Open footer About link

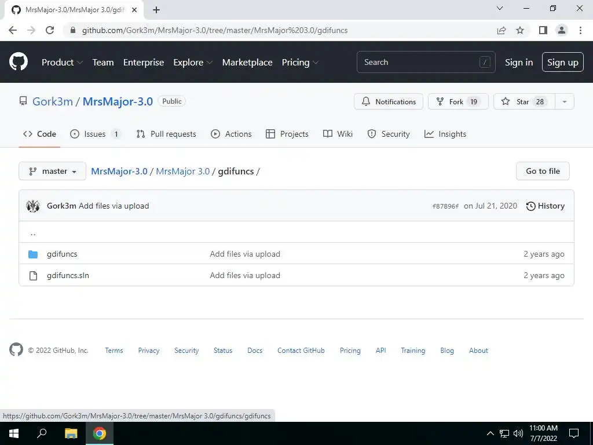point(478,351)
